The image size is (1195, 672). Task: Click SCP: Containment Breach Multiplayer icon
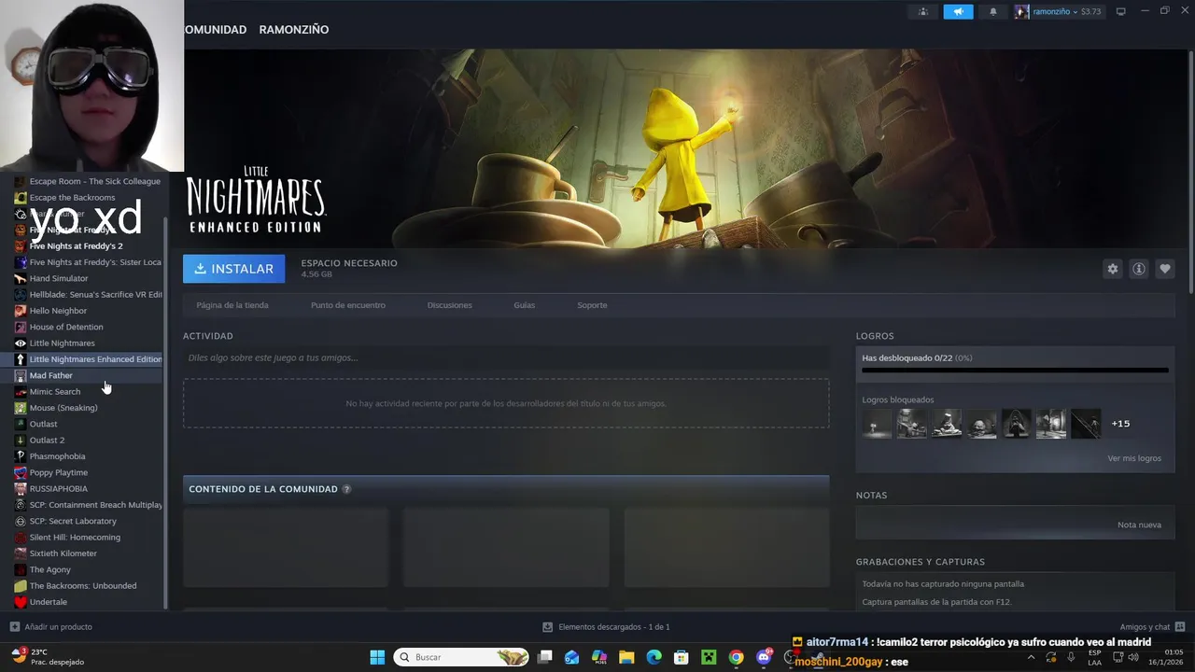[x=21, y=505]
